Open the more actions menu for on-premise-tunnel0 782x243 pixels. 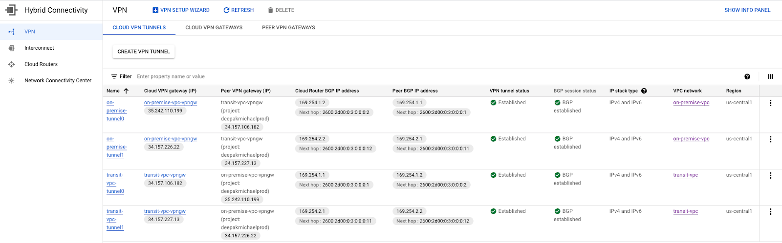point(770,103)
